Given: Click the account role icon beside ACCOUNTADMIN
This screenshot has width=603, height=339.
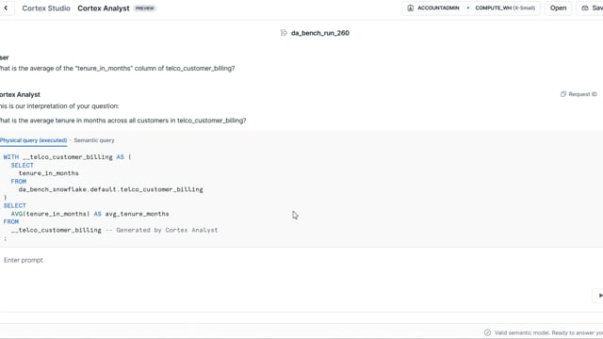Looking at the screenshot, I should [411, 8].
